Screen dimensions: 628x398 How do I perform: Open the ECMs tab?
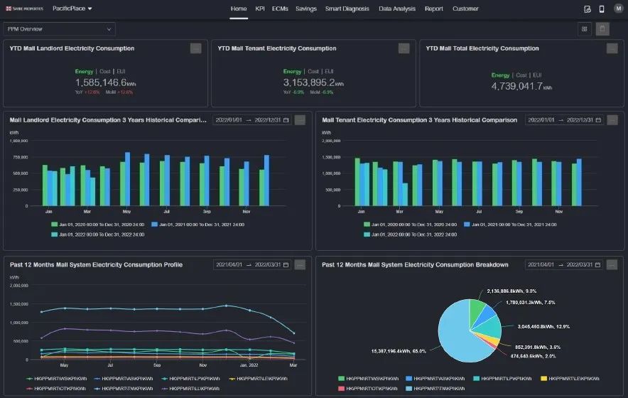pyautogui.click(x=280, y=9)
